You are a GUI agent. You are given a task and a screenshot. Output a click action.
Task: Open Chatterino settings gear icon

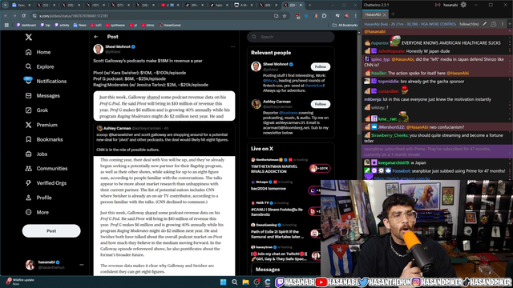click(x=463, y=5)
